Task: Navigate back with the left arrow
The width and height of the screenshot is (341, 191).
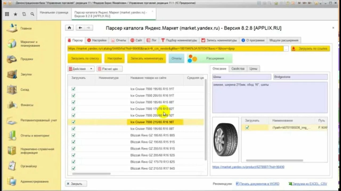Action: tap(80, 28)
